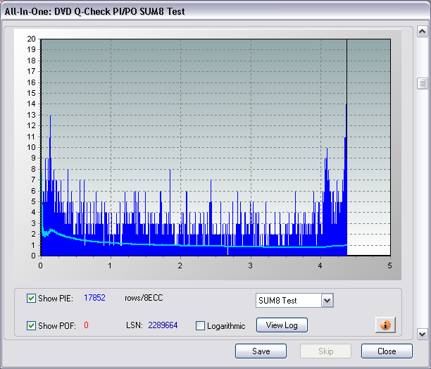Uncheck the Show POF checkbox
This screenshot has height=369, width=431.
click(31, 325)
